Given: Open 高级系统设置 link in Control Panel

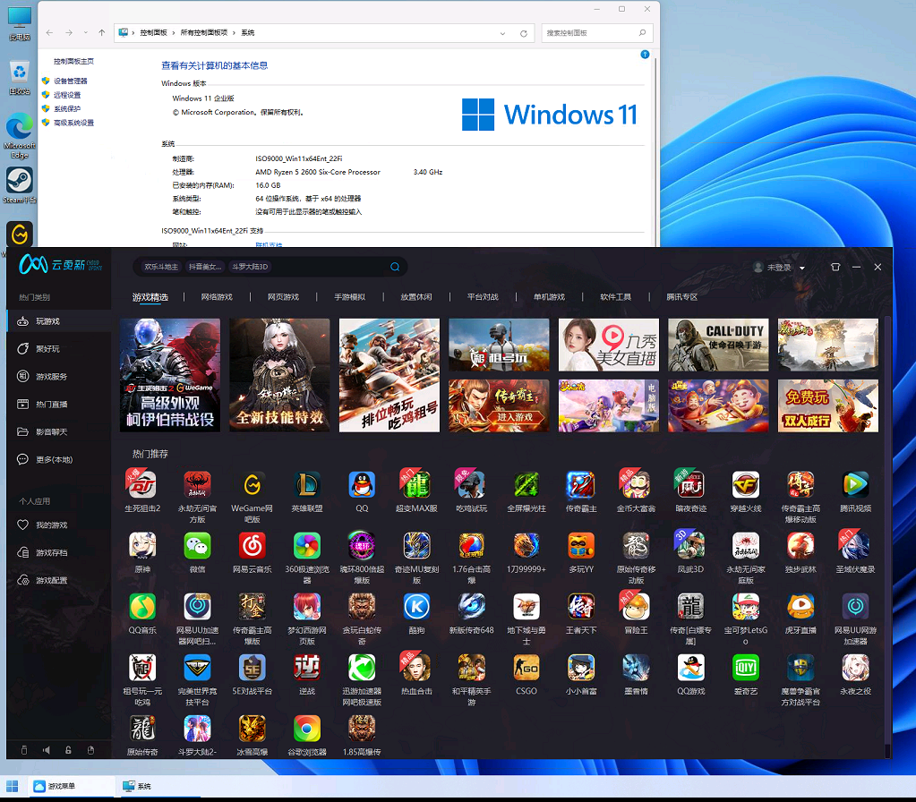Looking at the screenshot, I should click(x=73, y=123).
